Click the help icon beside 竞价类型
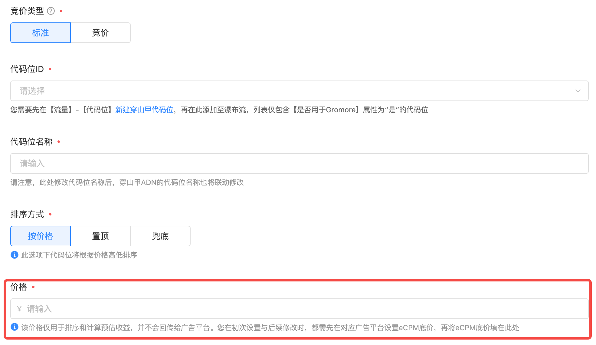Image resolution: width=596 pixels, height=345 pixels. 51,11
